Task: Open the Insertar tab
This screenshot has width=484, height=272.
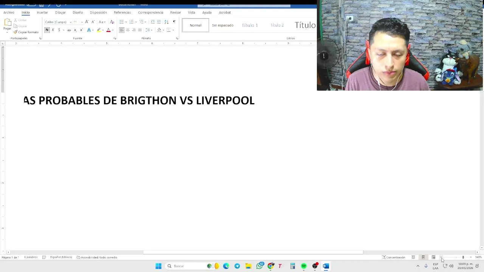Action: point(42,12)
